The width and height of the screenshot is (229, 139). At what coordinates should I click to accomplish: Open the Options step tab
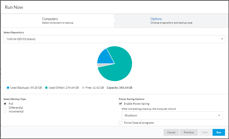click(171, 21)
